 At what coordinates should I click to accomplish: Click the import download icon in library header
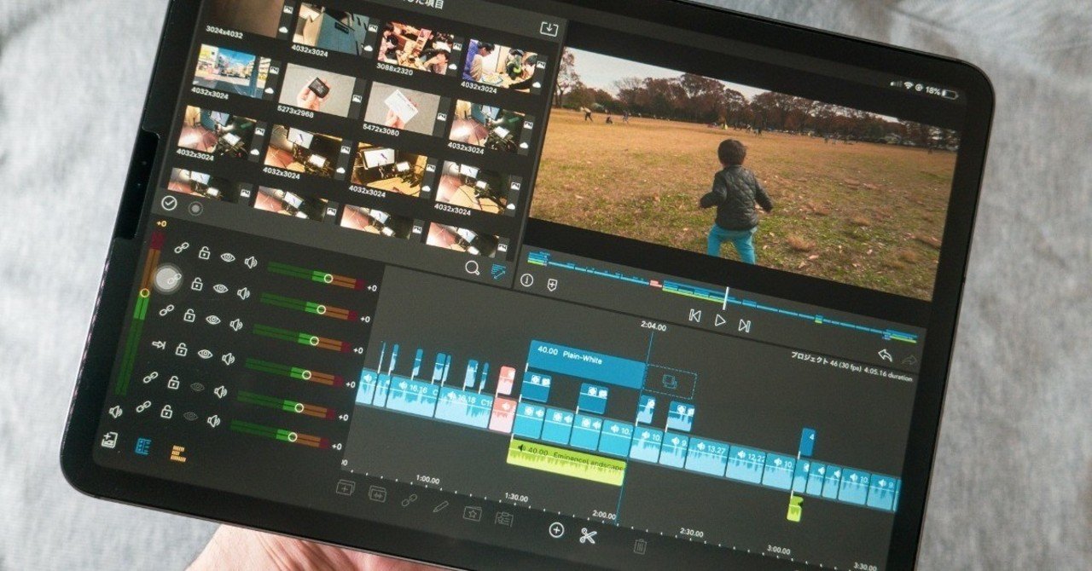click(549, 29)
